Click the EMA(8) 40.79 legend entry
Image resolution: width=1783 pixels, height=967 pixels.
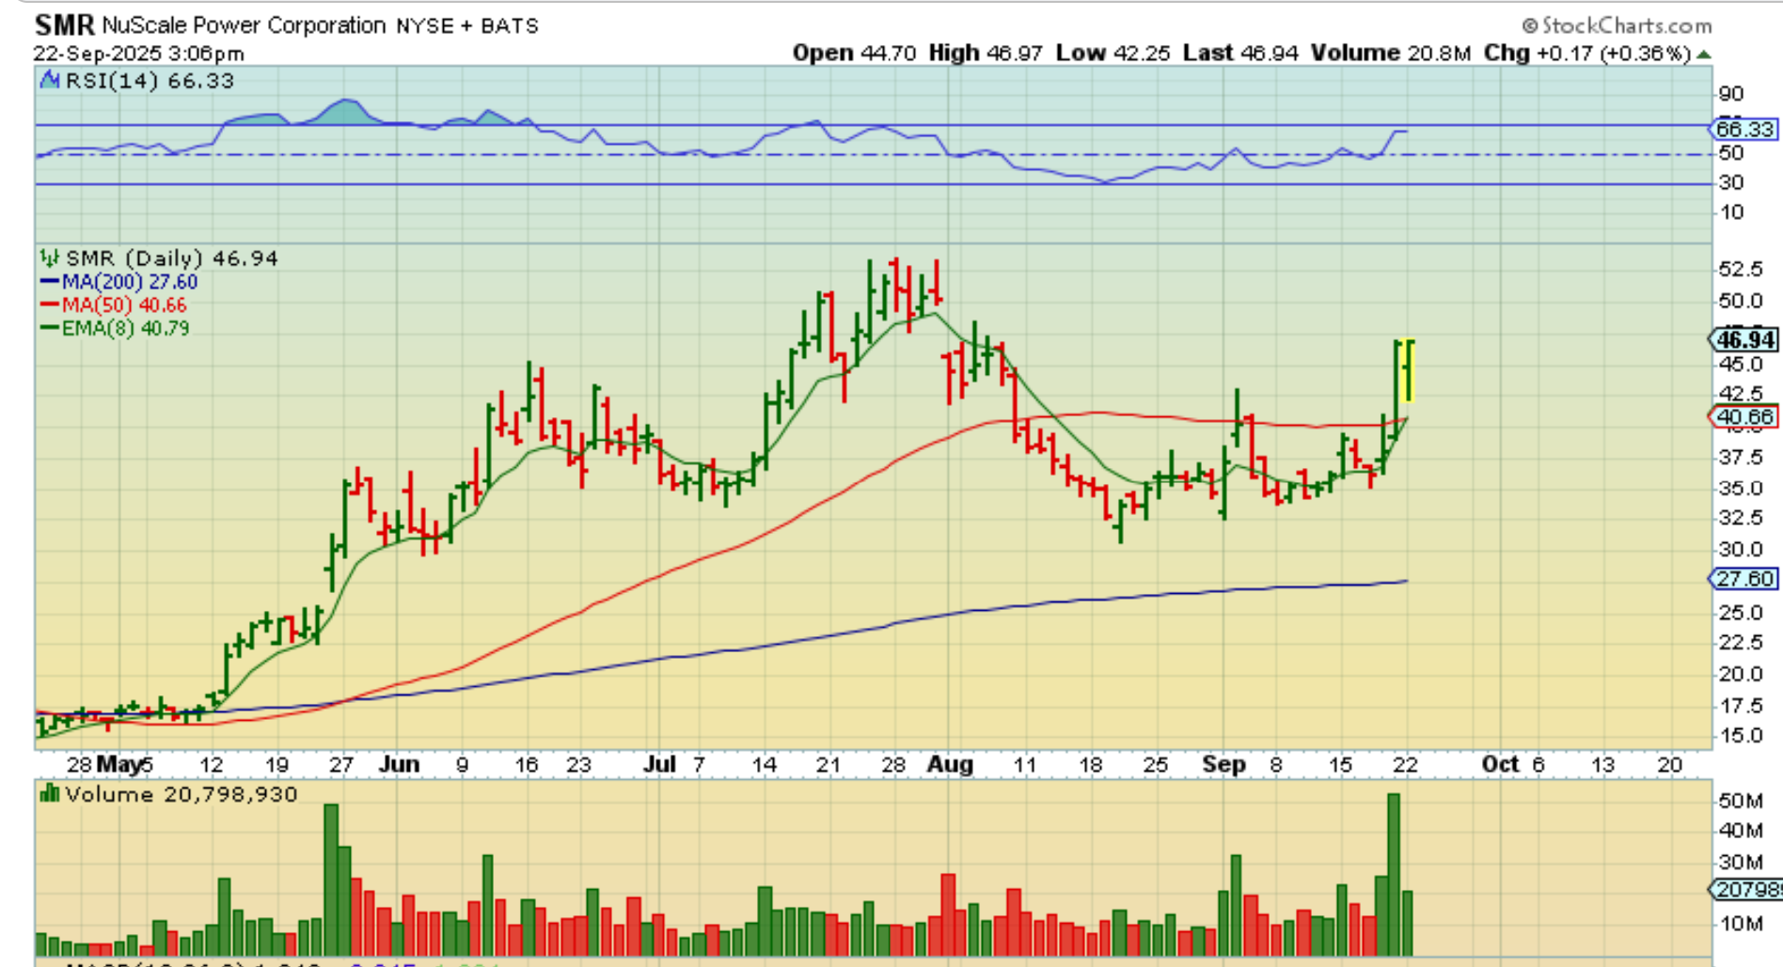pos(126,329)
